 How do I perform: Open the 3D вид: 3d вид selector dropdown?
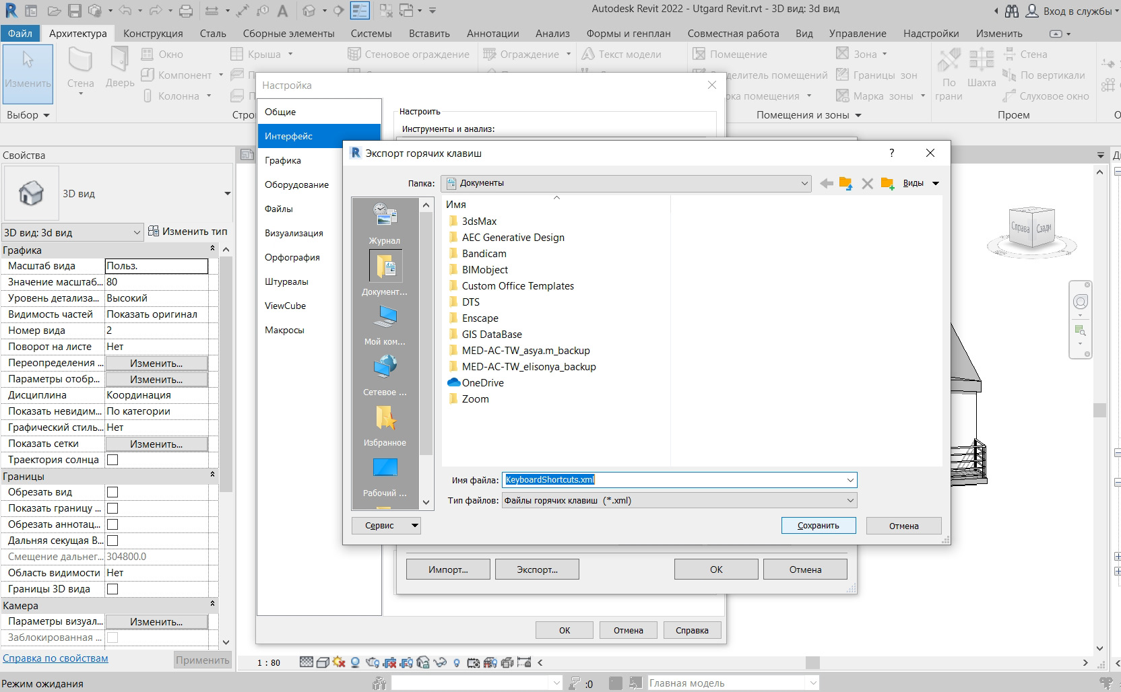point(72,232)
